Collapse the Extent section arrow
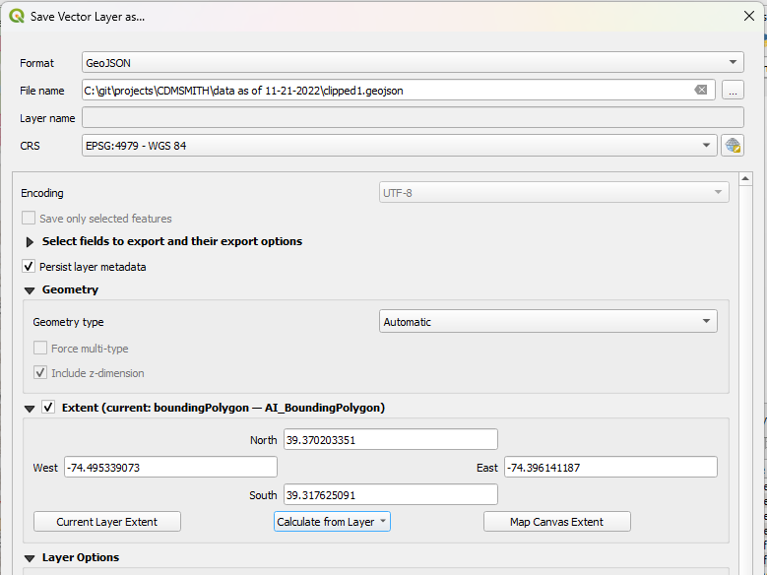This screenshot has height=575, width=767. click(x=30, y=409)
